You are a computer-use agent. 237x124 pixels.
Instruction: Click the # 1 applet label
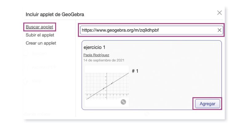tap(135, 71)
